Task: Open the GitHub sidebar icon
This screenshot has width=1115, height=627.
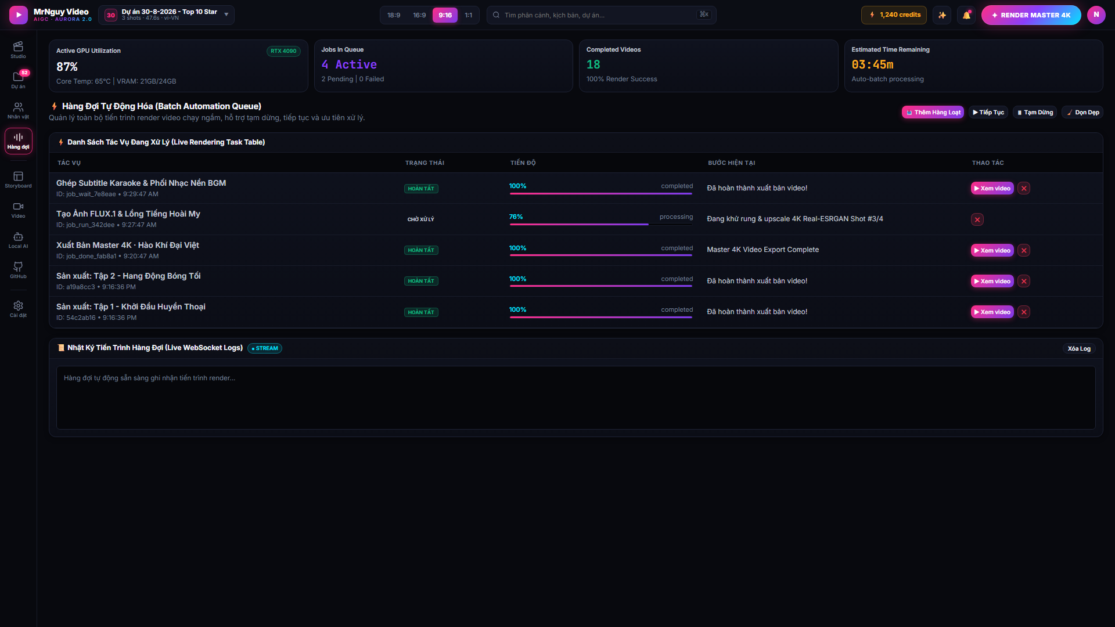Action: point(18,270)
